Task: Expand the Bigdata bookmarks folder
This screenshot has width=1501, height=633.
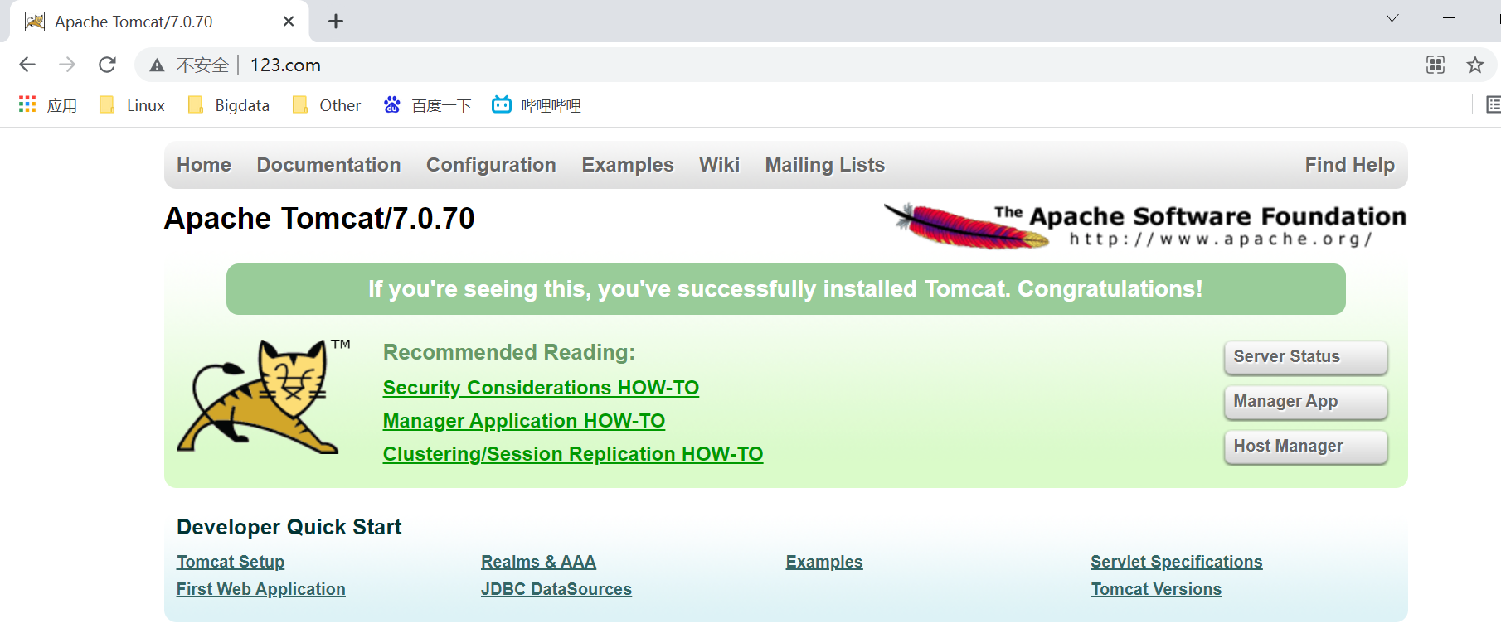Action: click(230, 105)
